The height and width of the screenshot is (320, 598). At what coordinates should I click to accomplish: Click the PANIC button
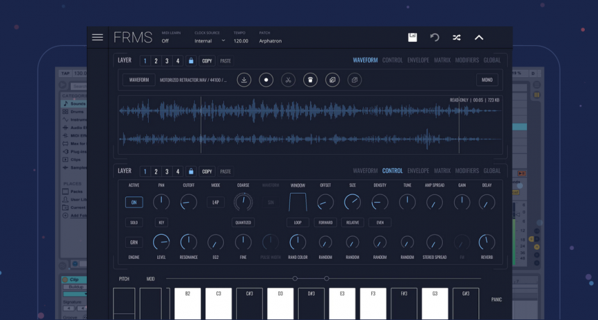496,300
